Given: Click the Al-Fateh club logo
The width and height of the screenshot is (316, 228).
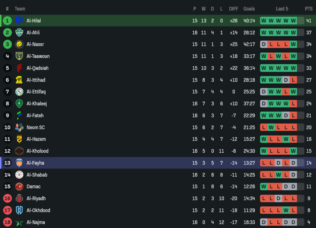Looking at the screenshot, I should pyautogui.click(x=19, y=115).
